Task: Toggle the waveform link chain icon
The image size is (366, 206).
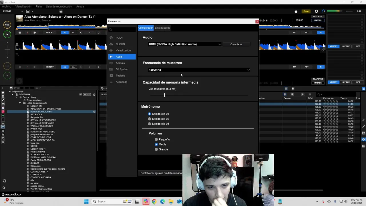Action: 323,50
